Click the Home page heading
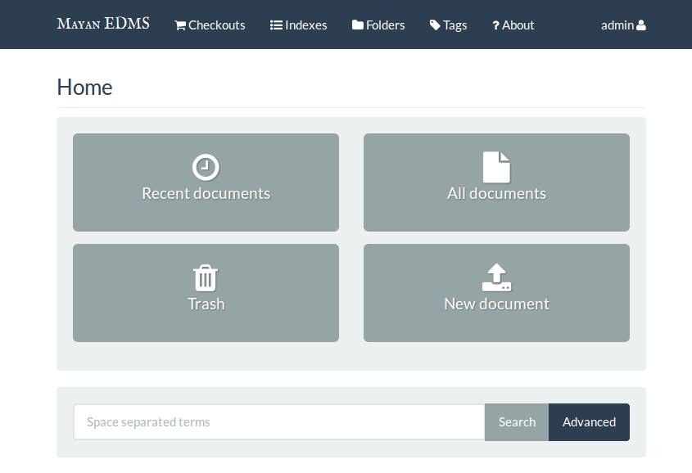692x473 pixels. (84, 88)
